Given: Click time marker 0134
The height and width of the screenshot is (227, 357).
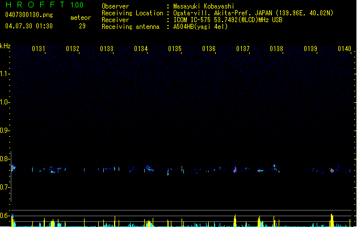Looking at the screenshot, I should [141, 49].
